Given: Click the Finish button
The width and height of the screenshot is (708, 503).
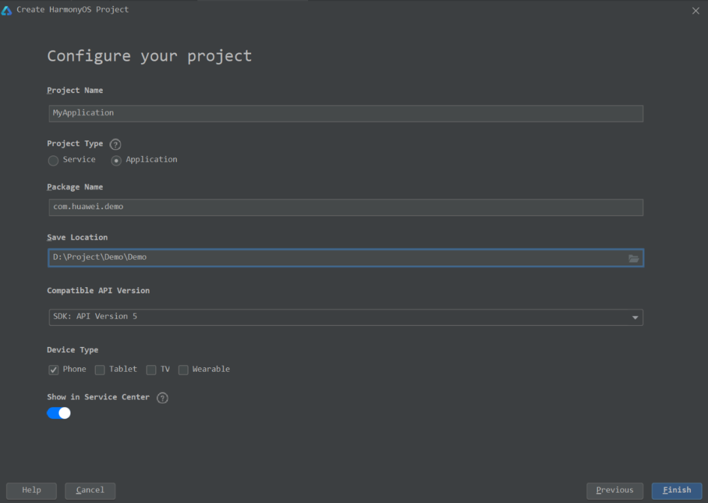Looking at the screenshot, I should pos(677,491).
